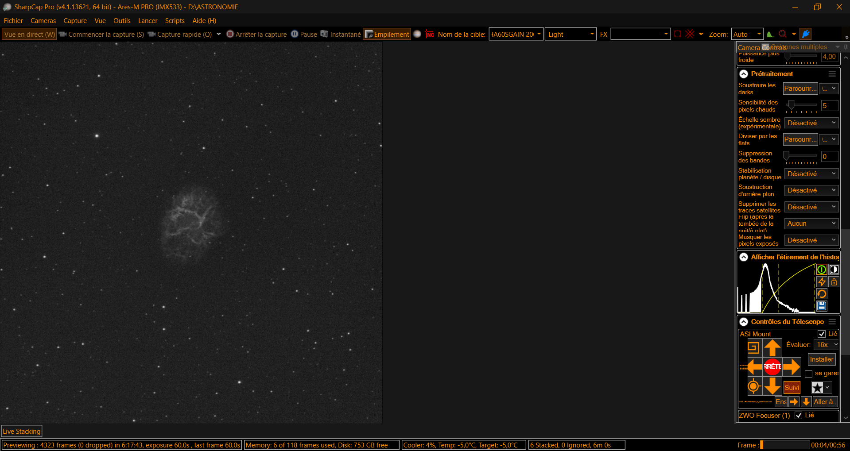Screen dimensions: 850x451
Task: Collapse the Prétraitement section
Action: click(x=744, y=74)
